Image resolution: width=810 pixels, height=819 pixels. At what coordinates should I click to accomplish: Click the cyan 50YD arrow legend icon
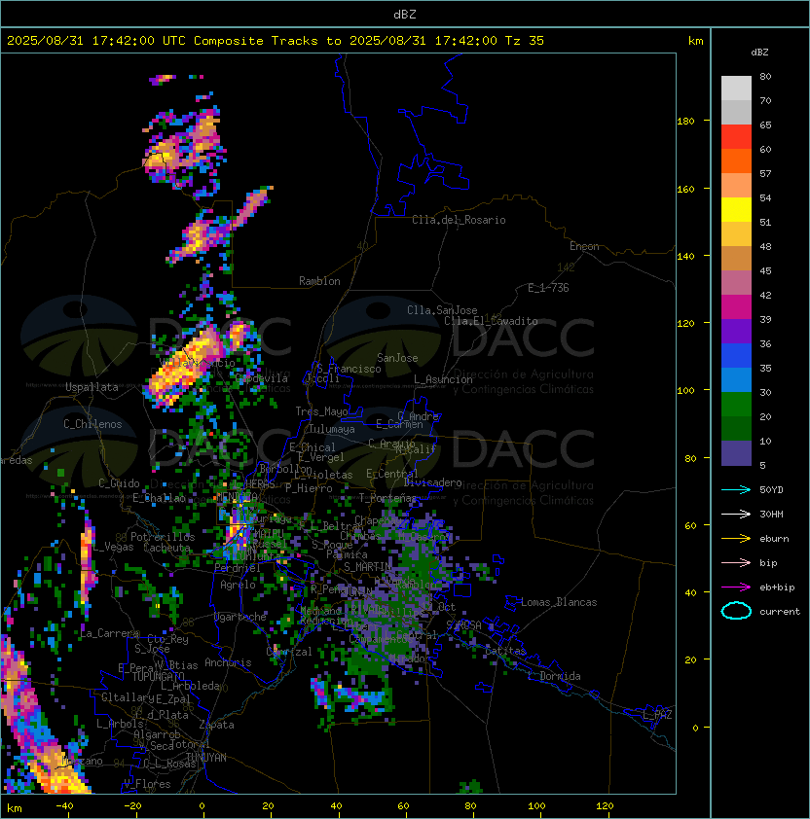(736, 490)
